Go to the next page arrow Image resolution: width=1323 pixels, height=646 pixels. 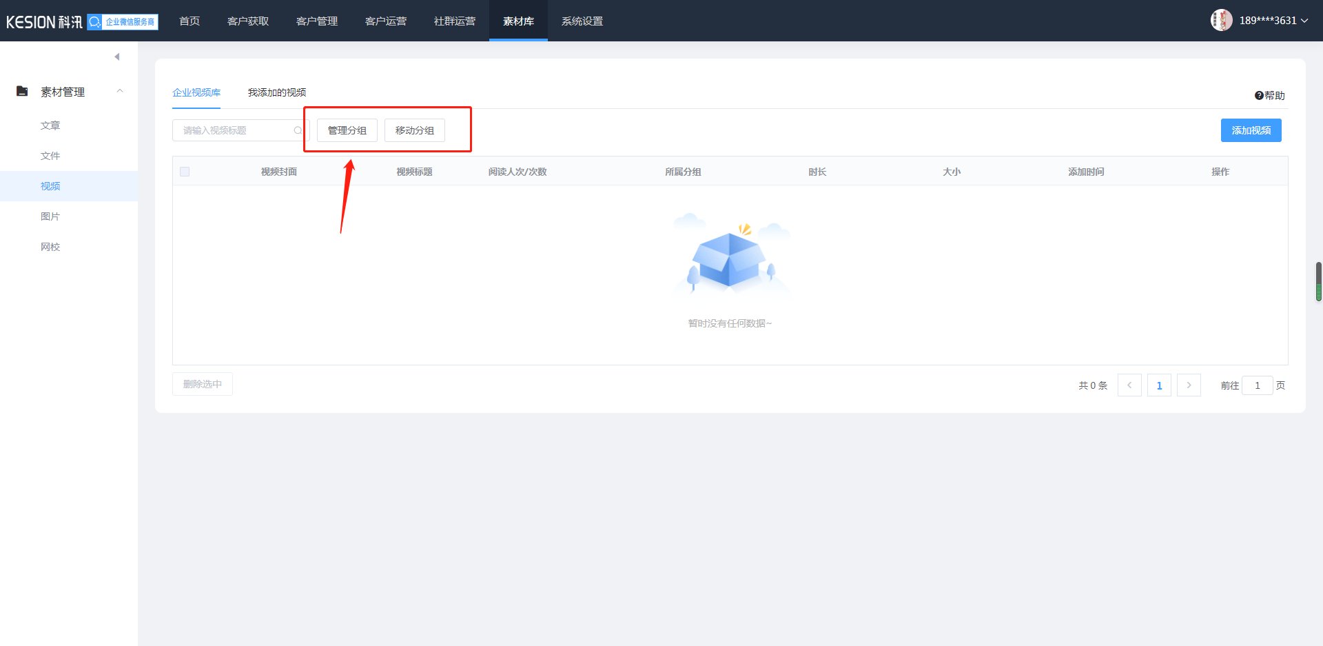click(1189, 385)
